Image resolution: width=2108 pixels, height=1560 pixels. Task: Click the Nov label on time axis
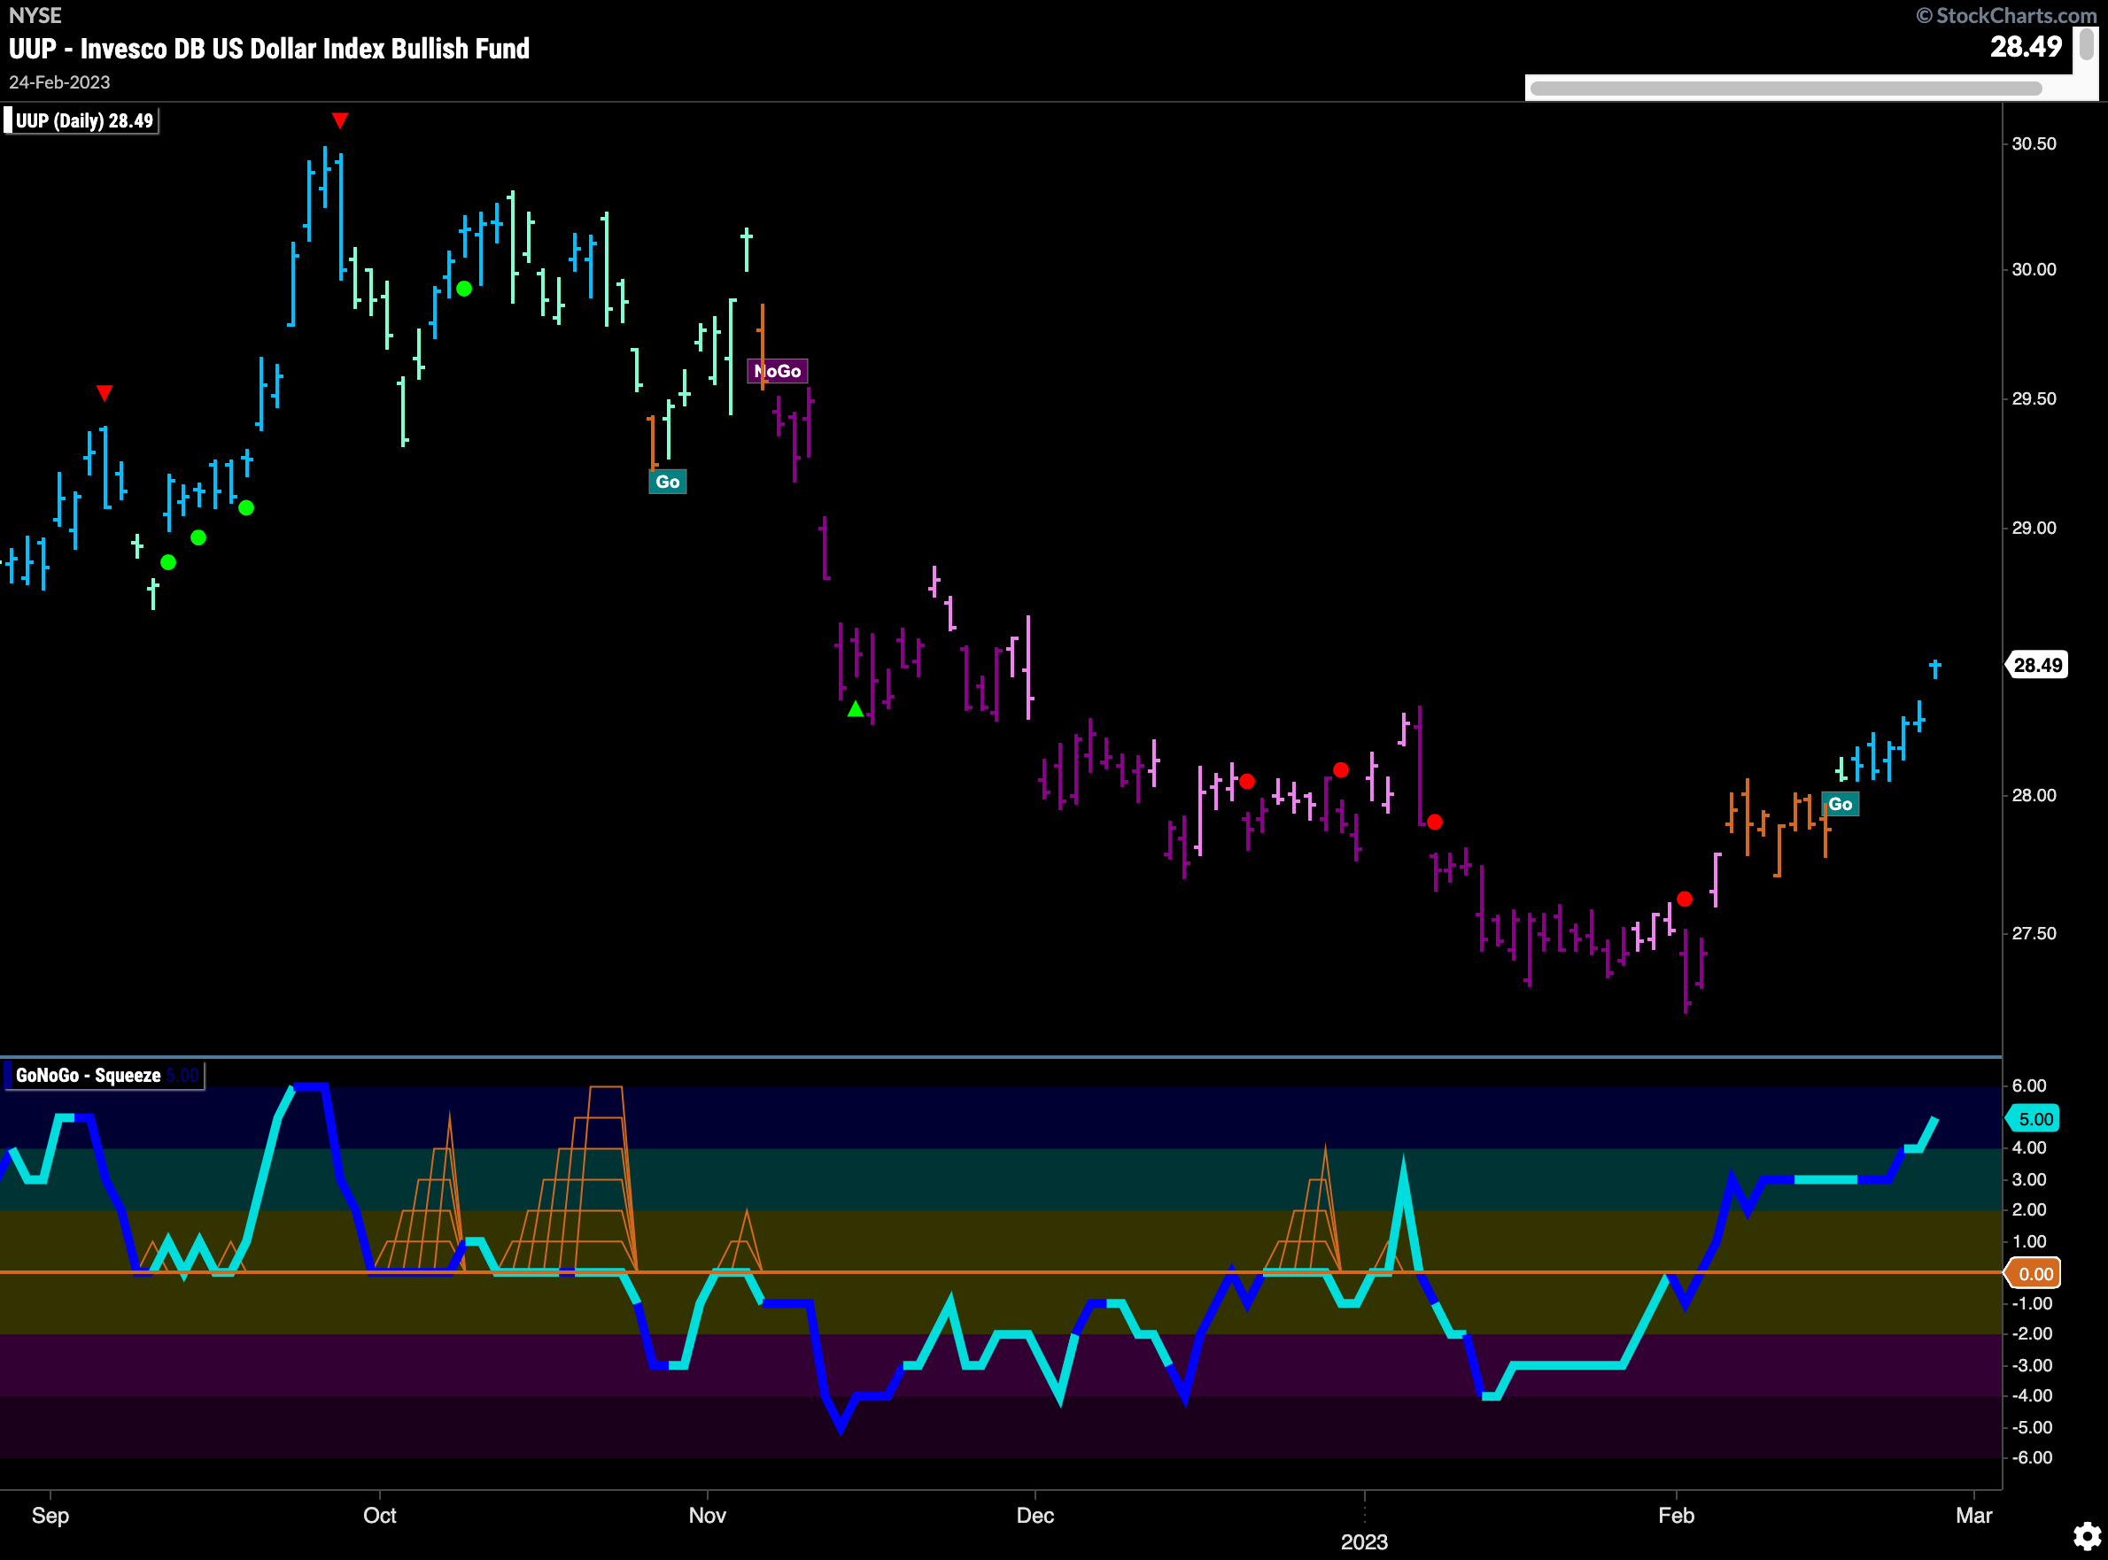708,1515
